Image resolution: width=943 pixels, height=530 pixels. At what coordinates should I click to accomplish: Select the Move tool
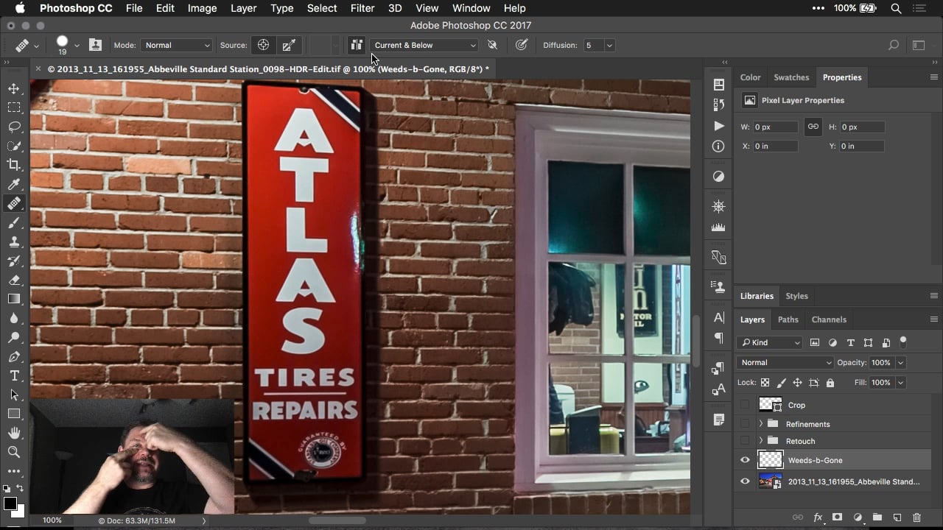click(14, 88)
